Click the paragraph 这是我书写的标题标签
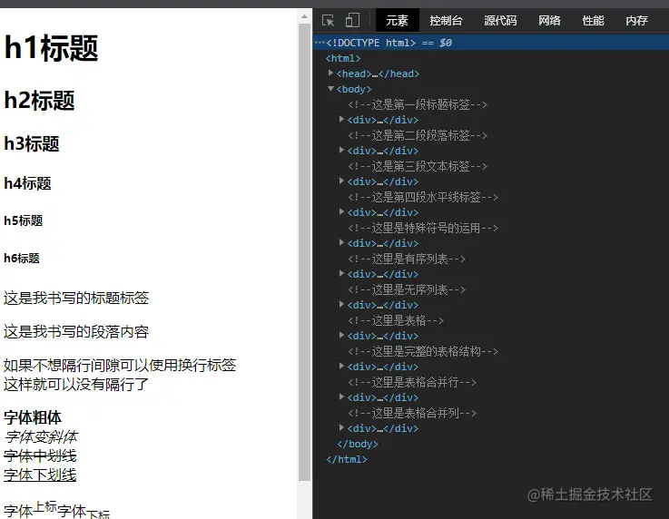669x519 pixels. point(76,298)
